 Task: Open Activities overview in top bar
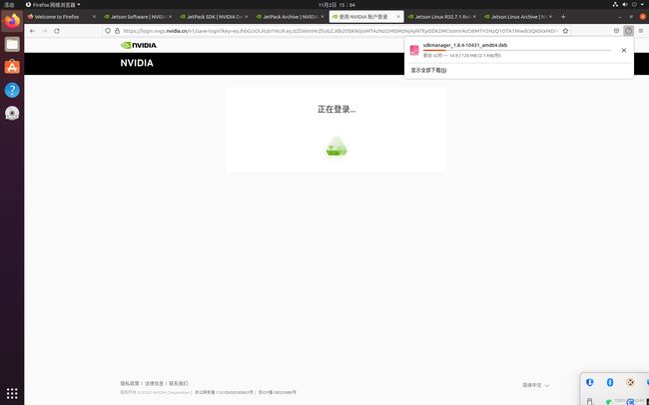(x=9, y=5)
